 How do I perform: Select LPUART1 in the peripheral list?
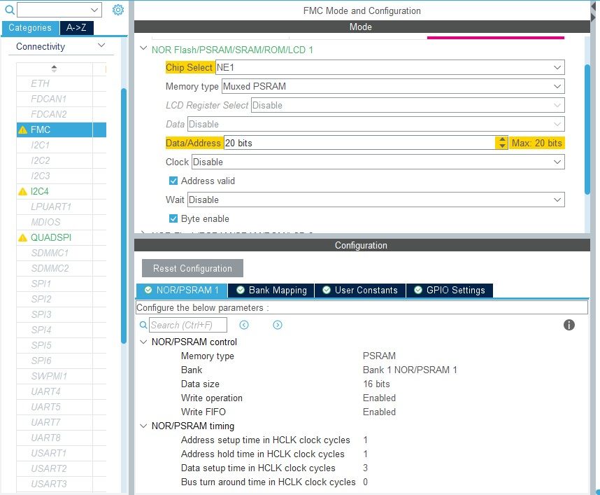click(x=62, y=207)
